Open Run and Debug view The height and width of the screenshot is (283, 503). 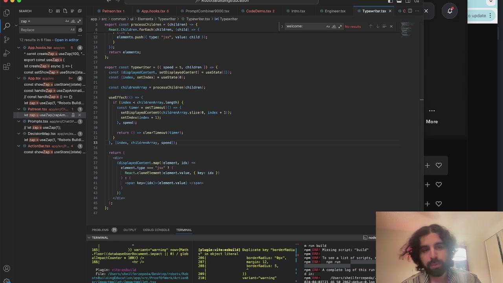[7, 53]
